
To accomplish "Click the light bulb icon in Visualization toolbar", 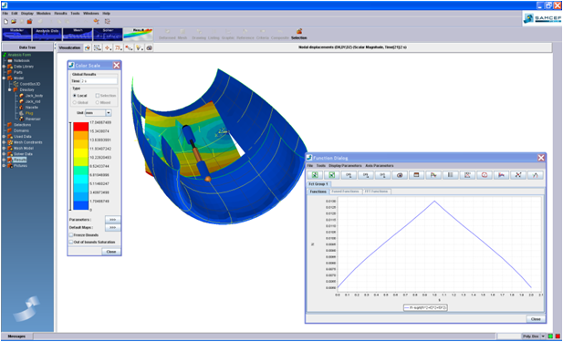I will click(x=139, y=47).
